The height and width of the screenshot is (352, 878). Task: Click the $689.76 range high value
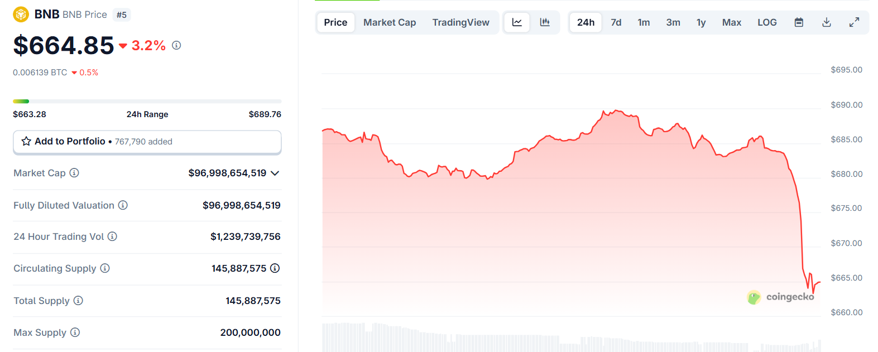point(265,114)
